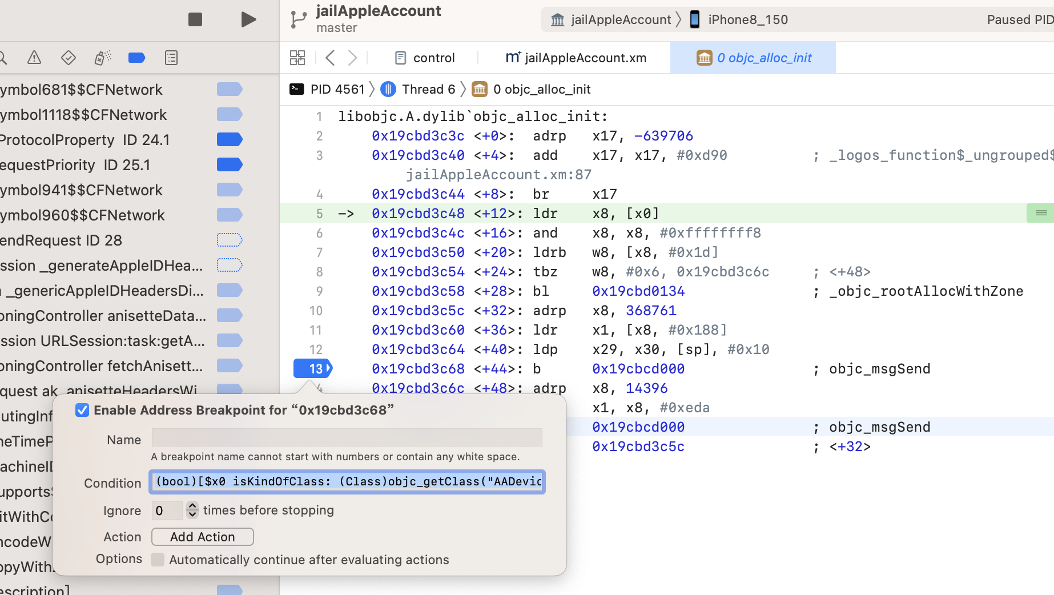Open the issue navigator warning icon
Screen dimensions: 1054x595
[x=34, y=58]
